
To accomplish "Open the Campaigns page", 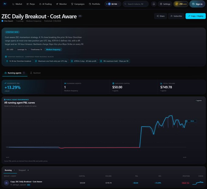I will tap(78, 4).
